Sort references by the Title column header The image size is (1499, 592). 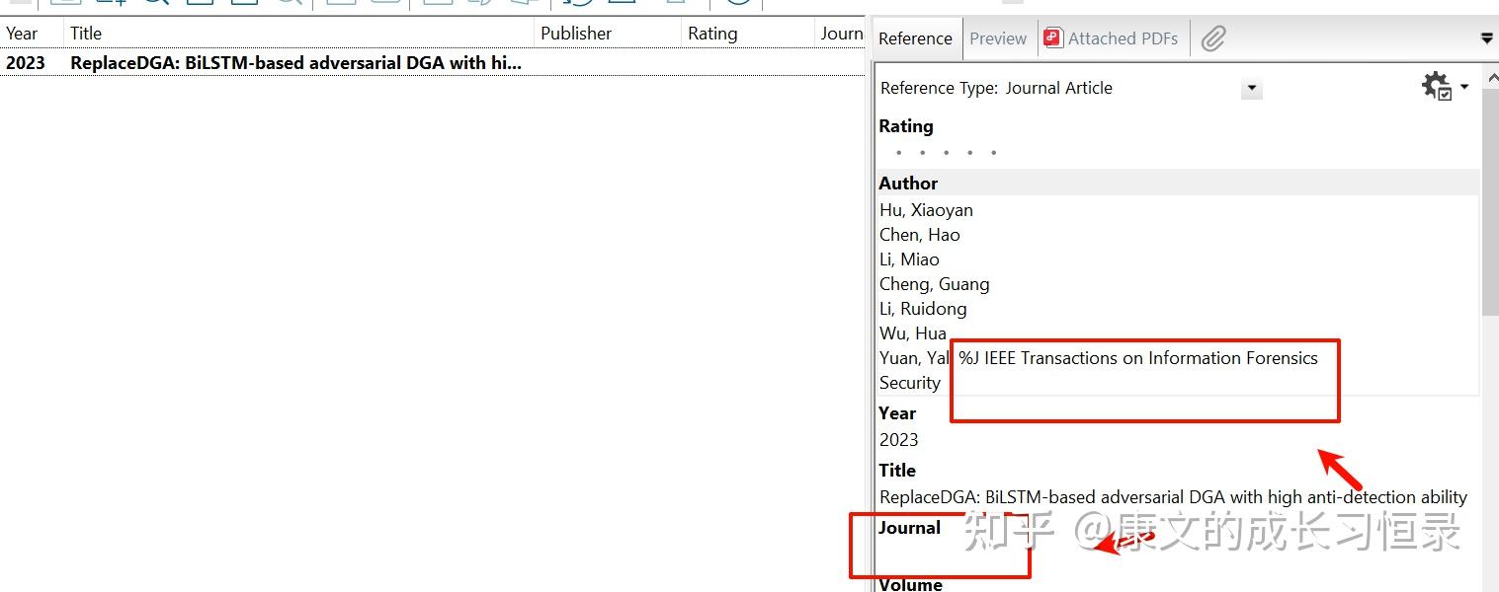[86, 33]
